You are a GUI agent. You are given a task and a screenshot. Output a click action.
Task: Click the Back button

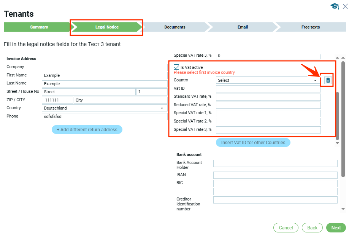tap(312, 227)
